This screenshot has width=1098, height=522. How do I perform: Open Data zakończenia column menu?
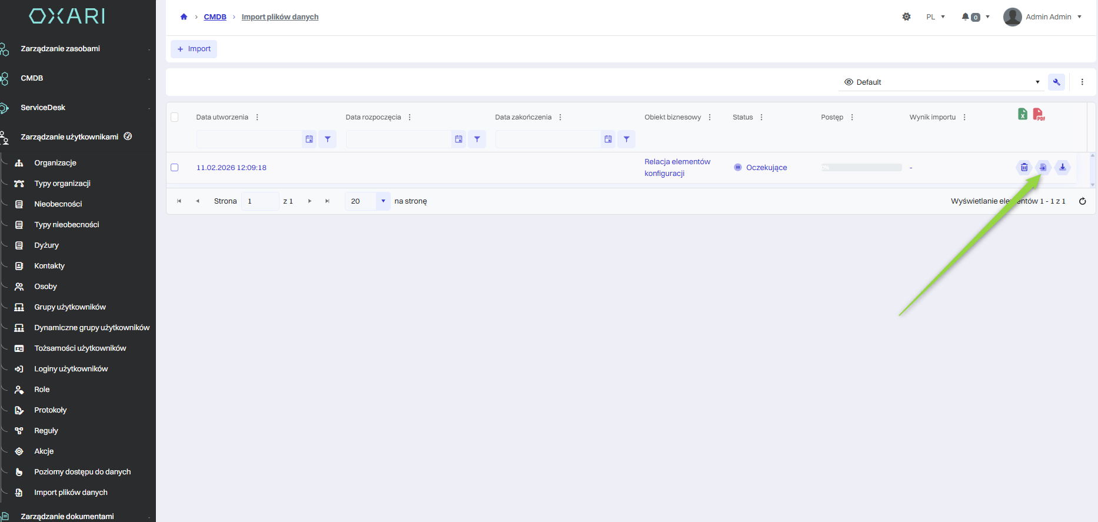coord(560,117)
